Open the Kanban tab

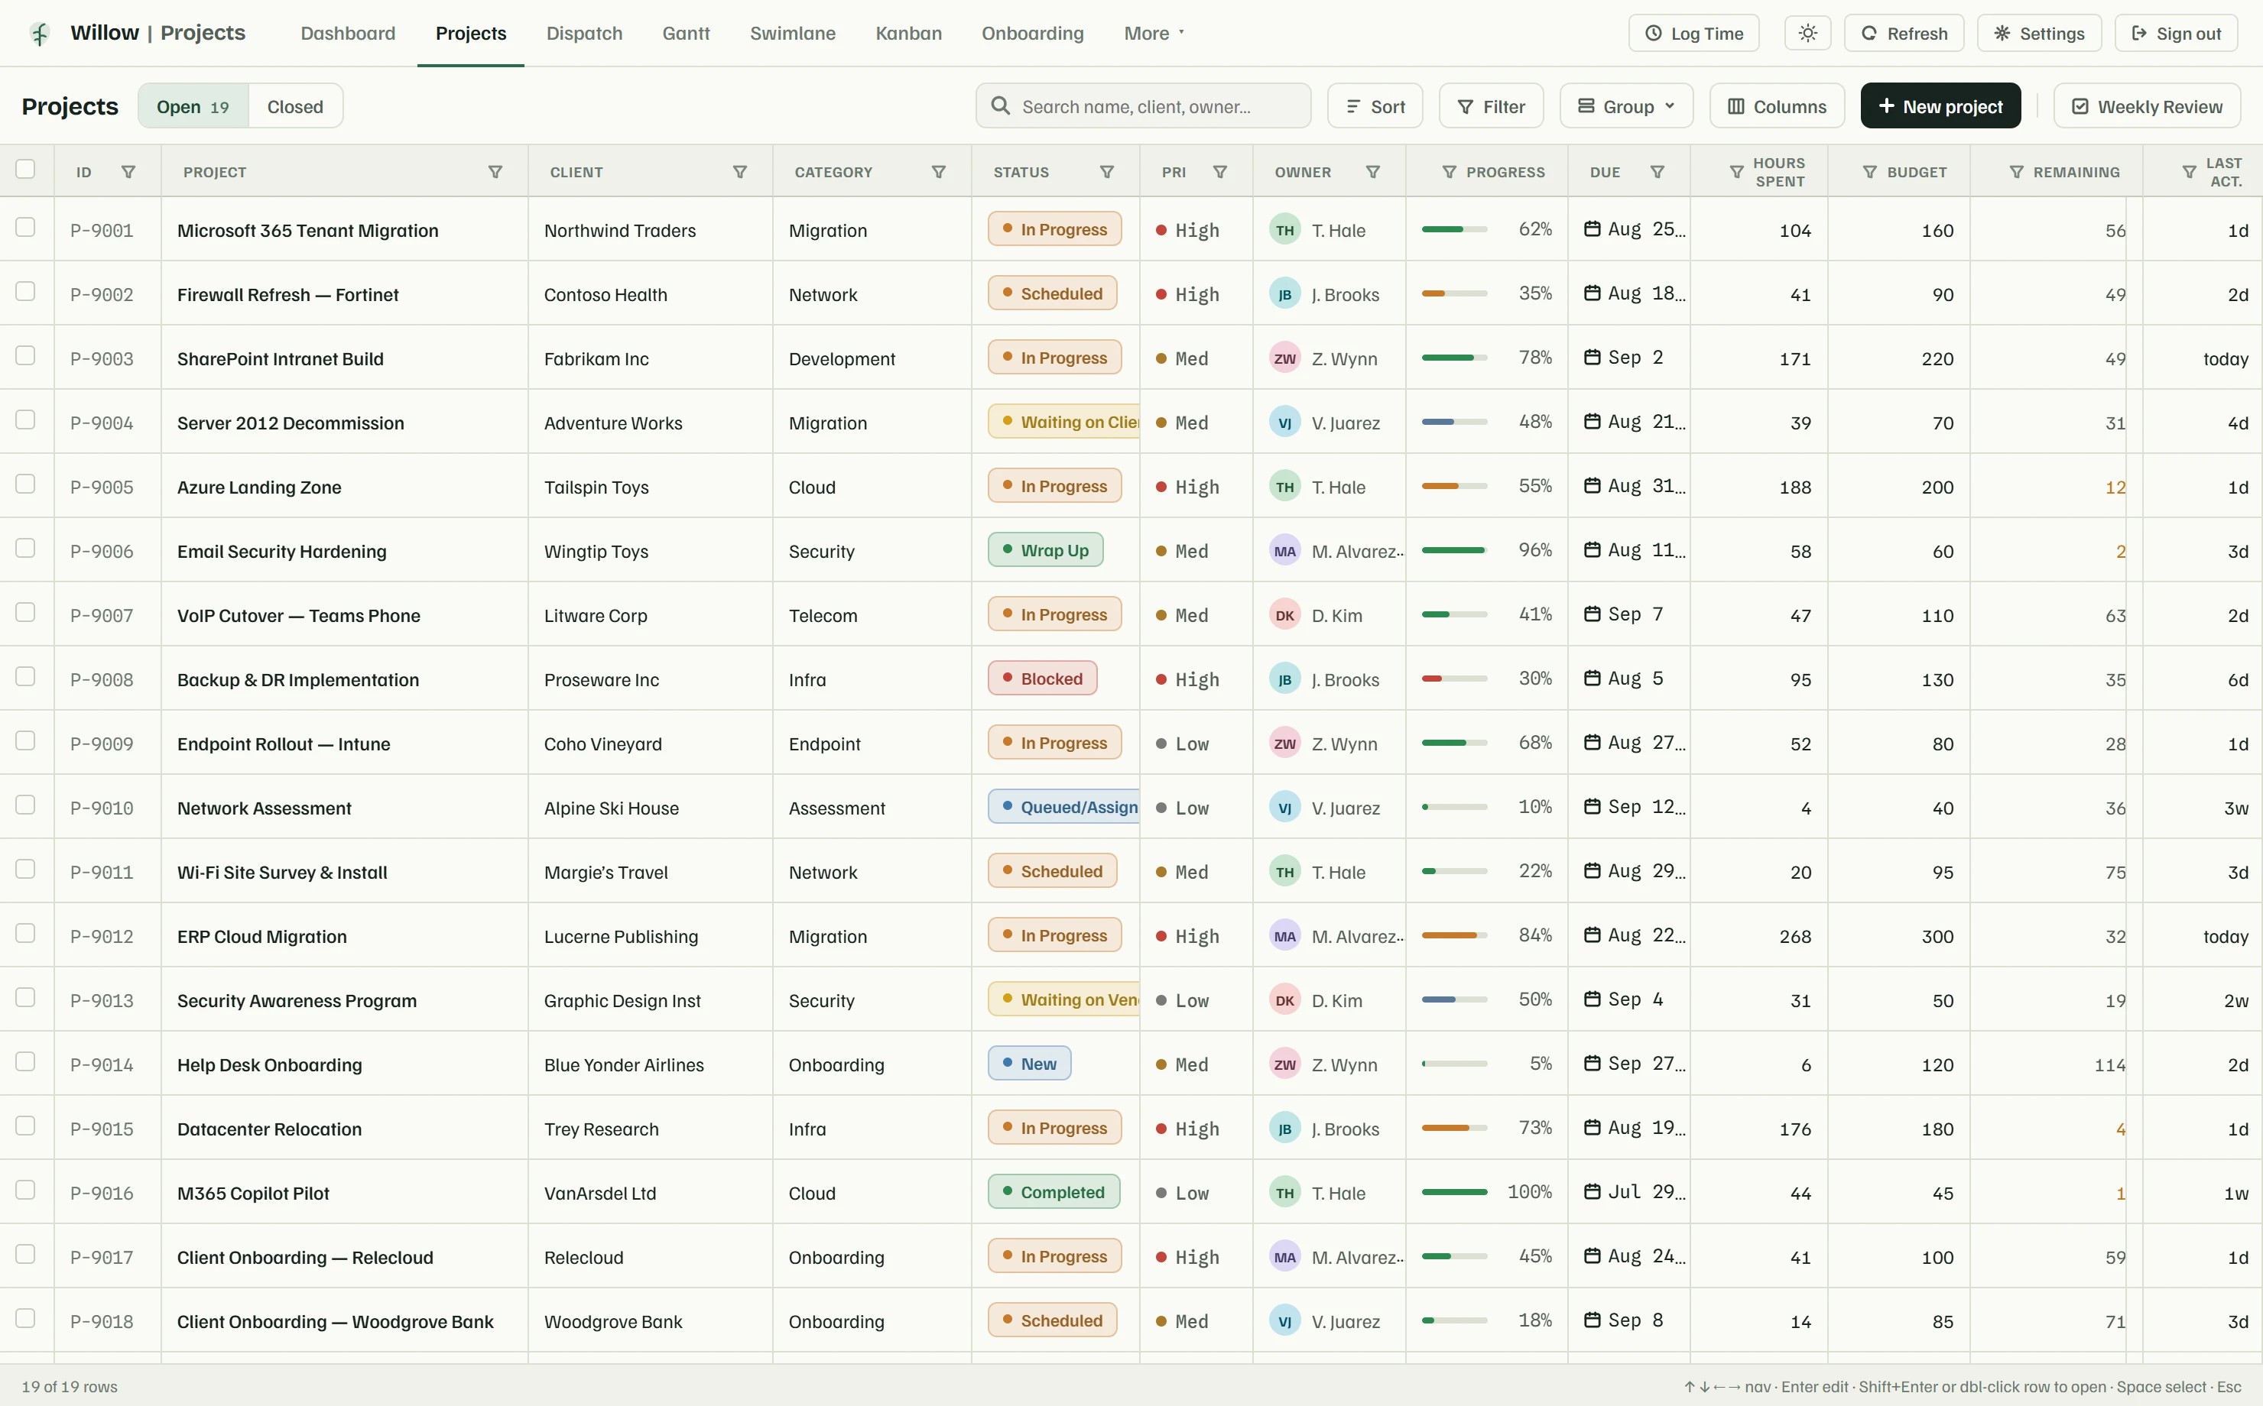pos(909,34)
